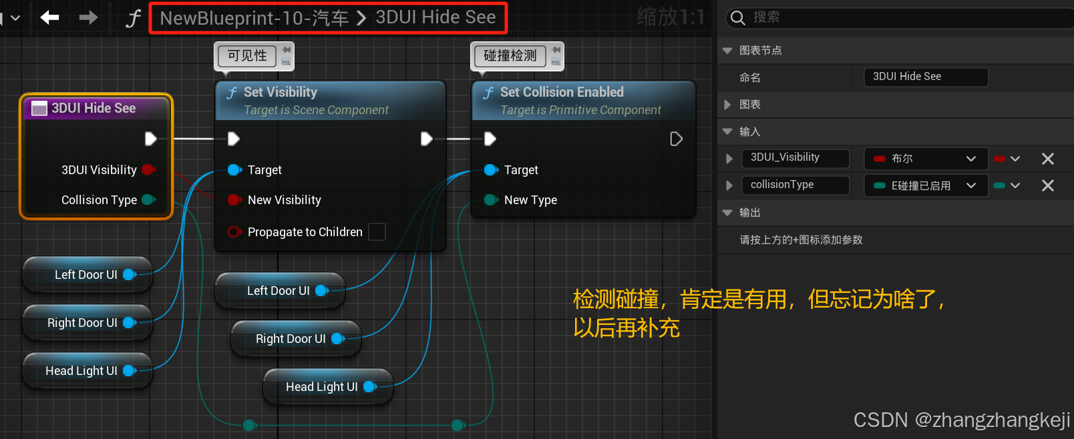Click the Set Visibility exec output pin
This screenshot has width=1074, height=439.
tap(427, 139)
